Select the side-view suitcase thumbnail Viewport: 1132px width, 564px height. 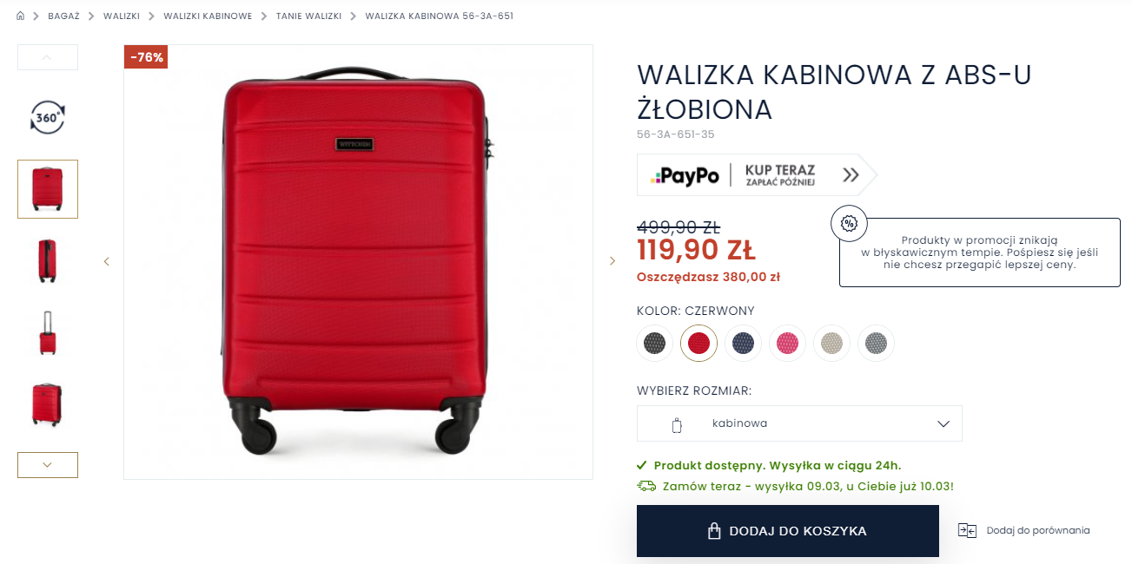(48, 261)
